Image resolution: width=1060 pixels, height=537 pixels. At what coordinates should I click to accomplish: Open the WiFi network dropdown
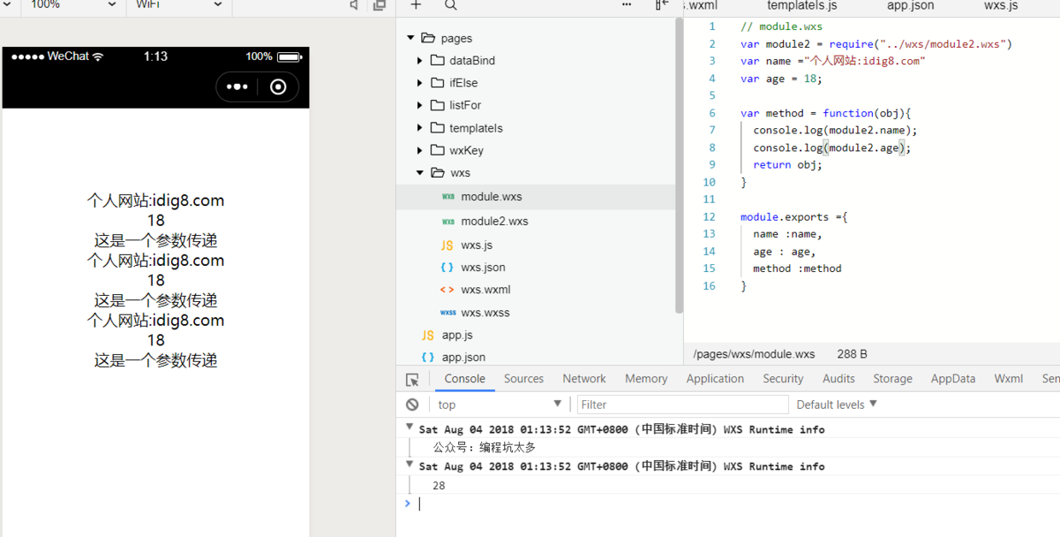click(x=179, y=5)
